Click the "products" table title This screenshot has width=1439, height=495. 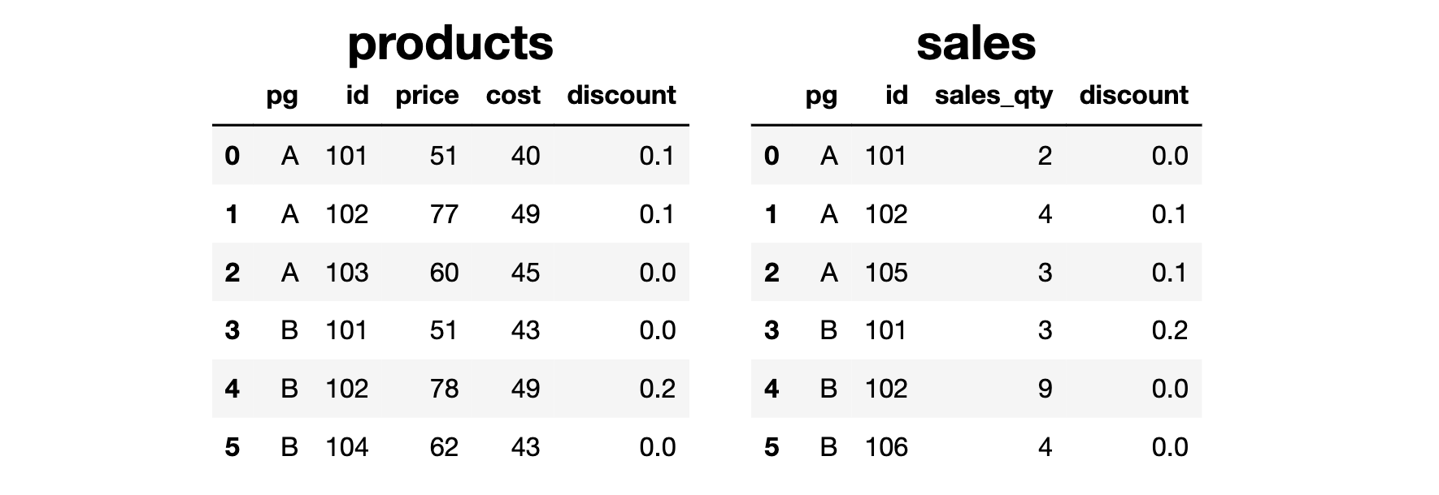click(x=450, y=44)
